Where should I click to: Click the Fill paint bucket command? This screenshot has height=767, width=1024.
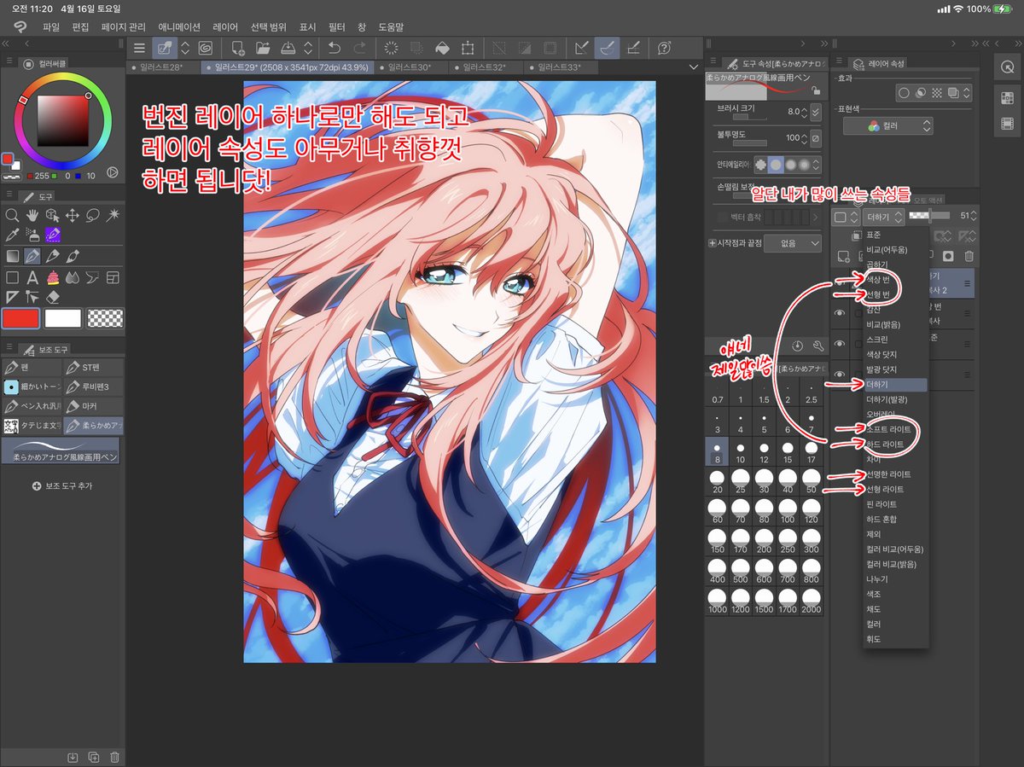point(442,49)
